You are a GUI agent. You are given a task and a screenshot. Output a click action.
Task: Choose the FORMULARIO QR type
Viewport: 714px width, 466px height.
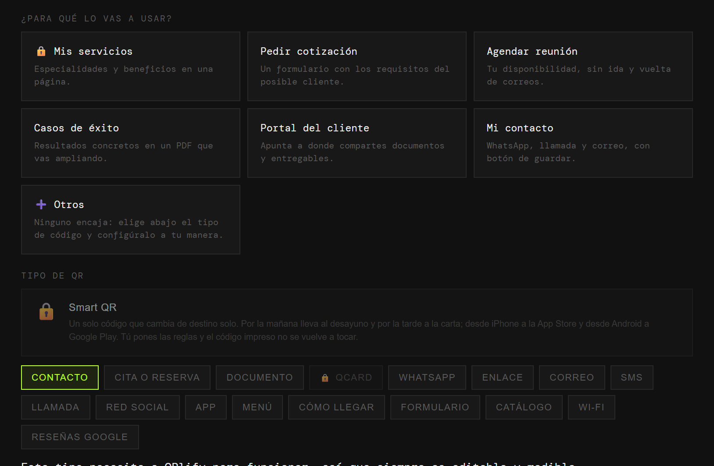(435, 407)
